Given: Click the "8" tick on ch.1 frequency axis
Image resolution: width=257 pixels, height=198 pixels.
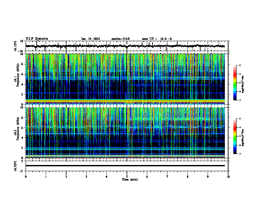Looking at the screenshot, I should coord(23,64).
